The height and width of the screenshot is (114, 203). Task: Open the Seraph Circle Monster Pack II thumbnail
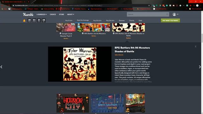click(x=66, y=28)
